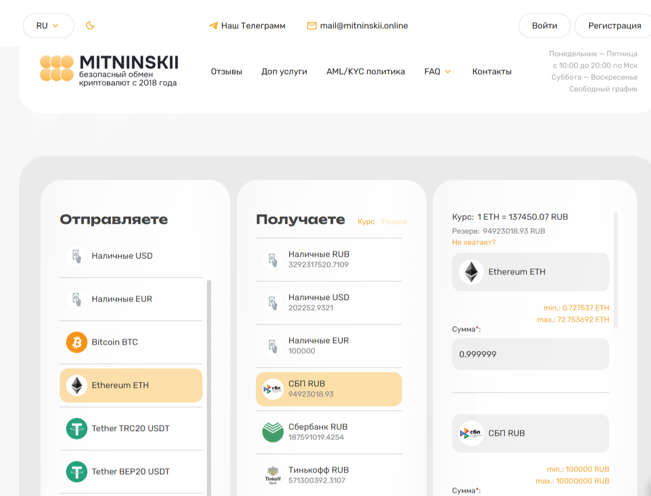Open the Отзывы menu item
The width and height of the screenshot is (651, 496).
click(x=226, y=71)
